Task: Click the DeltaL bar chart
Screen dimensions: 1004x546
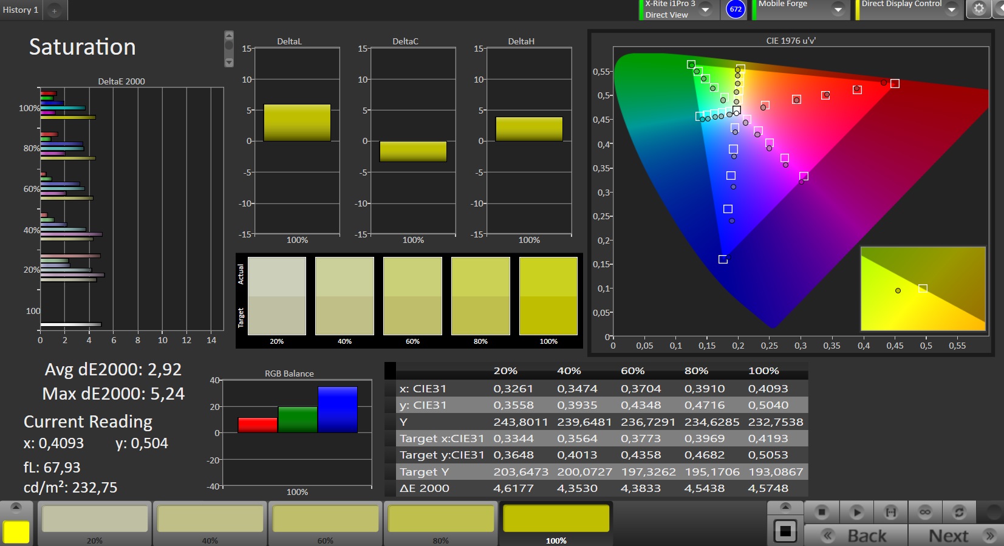Action: click(x=297, y=141)
